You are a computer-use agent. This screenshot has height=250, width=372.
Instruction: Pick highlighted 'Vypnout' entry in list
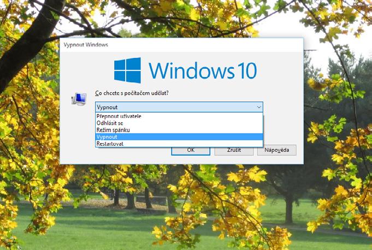179,136
